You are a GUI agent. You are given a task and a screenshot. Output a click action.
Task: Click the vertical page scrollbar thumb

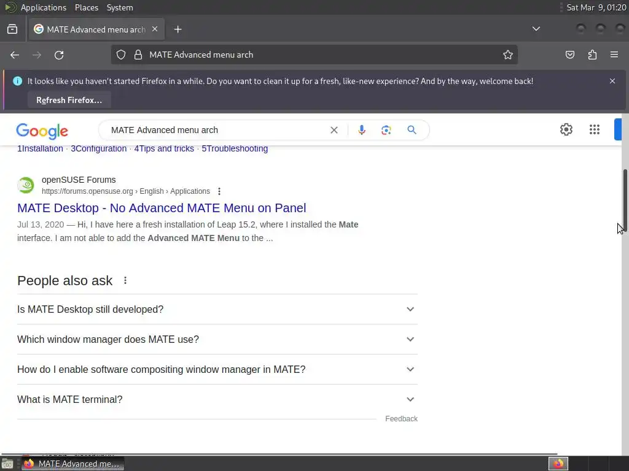click(625, 199)
